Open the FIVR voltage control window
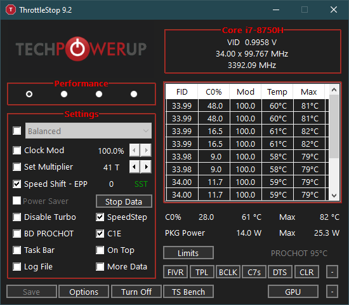 click(175, 272)
